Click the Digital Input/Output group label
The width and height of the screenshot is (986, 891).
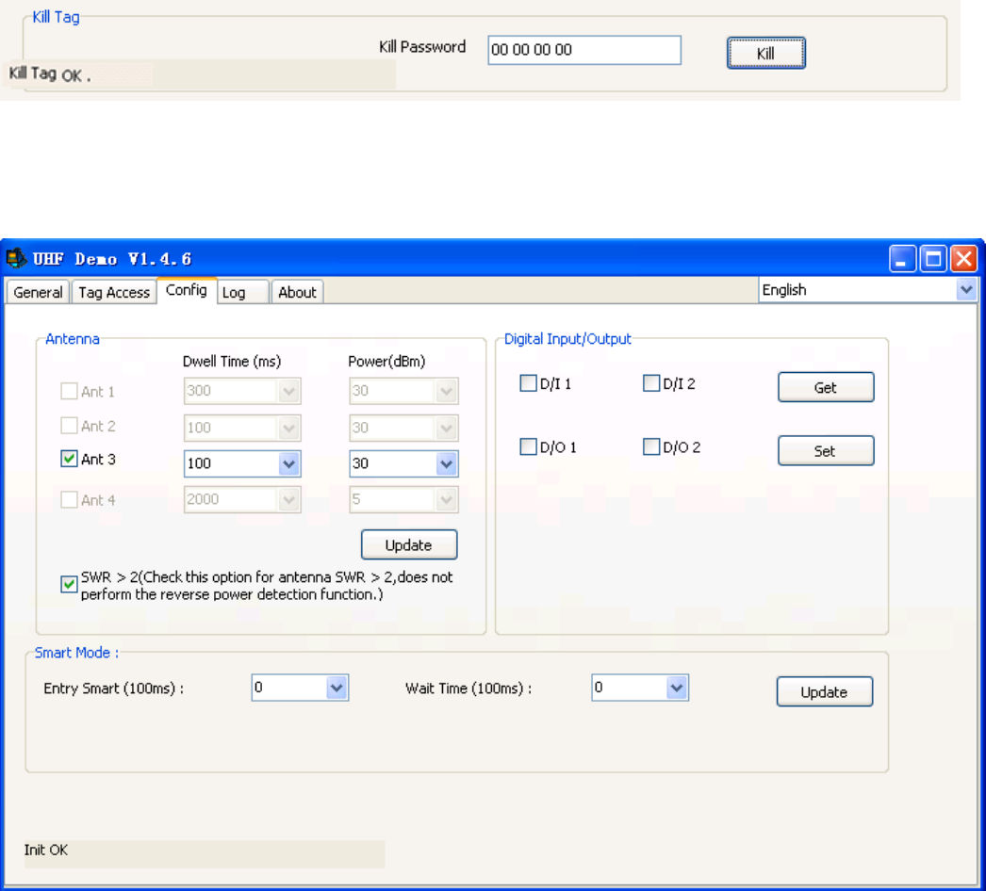567,339
